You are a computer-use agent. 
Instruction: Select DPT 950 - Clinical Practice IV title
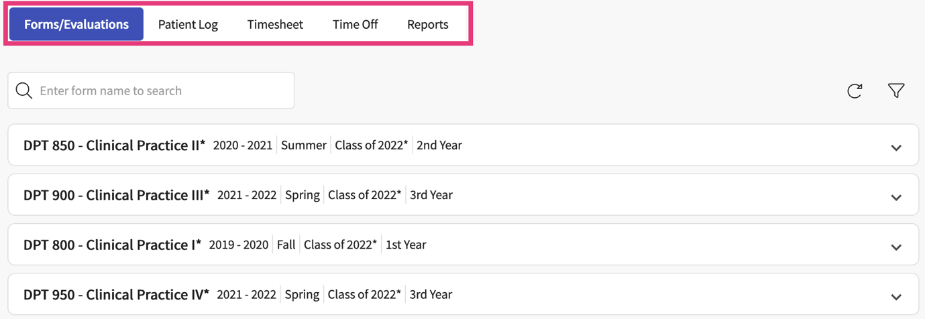pyautogui.click(x=117, y=294)
